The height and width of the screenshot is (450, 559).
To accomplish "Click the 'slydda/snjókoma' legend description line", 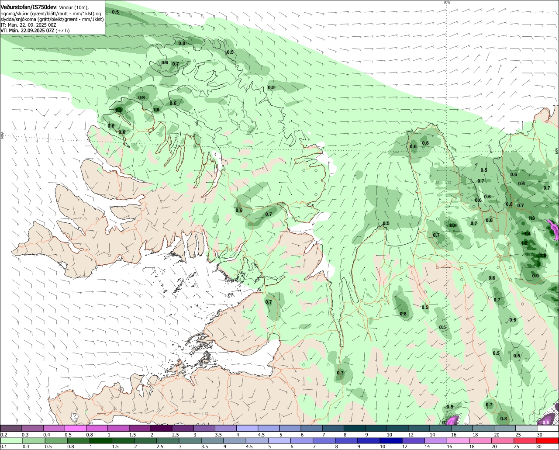I will (52, 19).
